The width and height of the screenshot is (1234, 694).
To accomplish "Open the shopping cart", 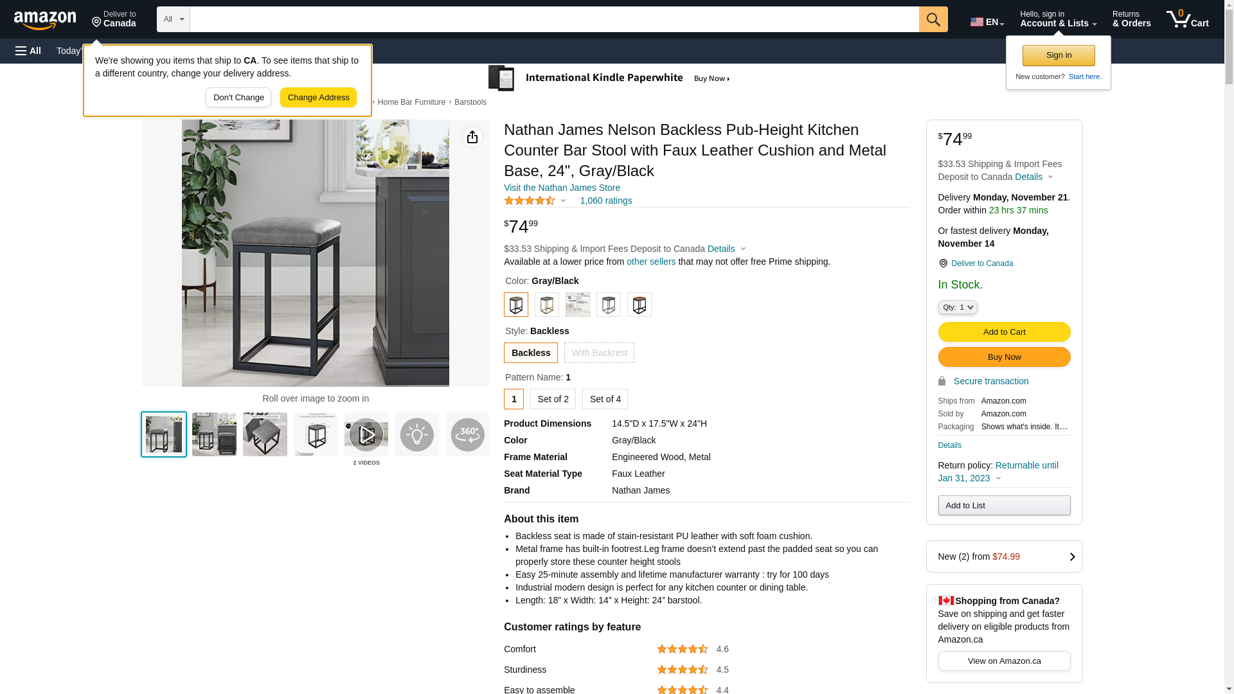I will pos(1188,19).
